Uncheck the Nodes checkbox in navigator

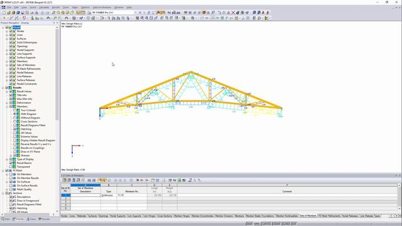point(11,31)
